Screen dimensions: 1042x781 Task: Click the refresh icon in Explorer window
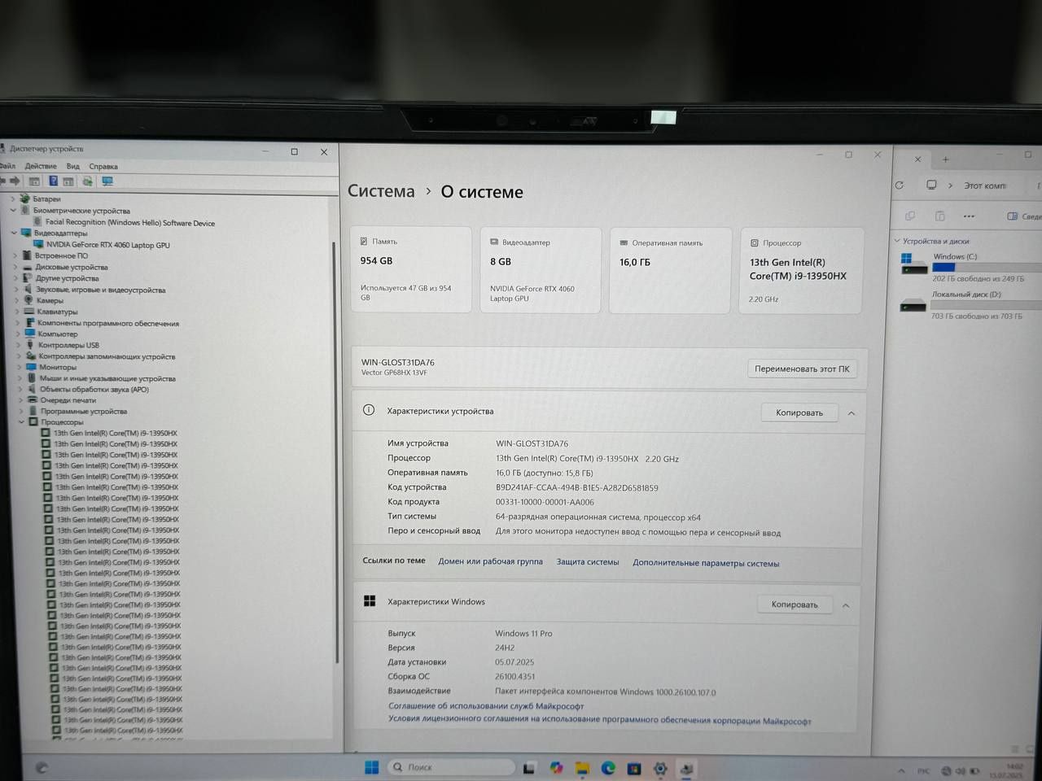(x=900, y=185)
